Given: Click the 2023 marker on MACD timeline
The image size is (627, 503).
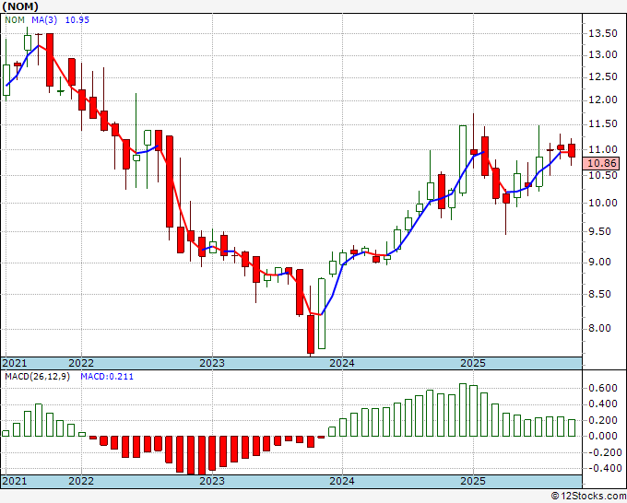Looking at the screenshot, I should point(212,481).
